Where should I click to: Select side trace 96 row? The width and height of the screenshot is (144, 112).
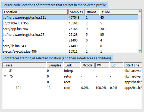72,82
